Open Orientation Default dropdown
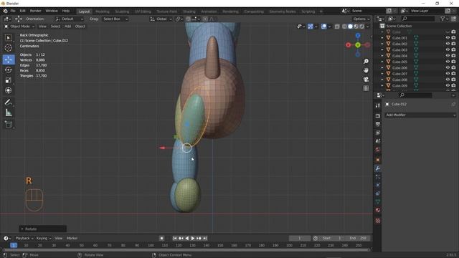This screenshot has width=459, height=258. [69, 19]
